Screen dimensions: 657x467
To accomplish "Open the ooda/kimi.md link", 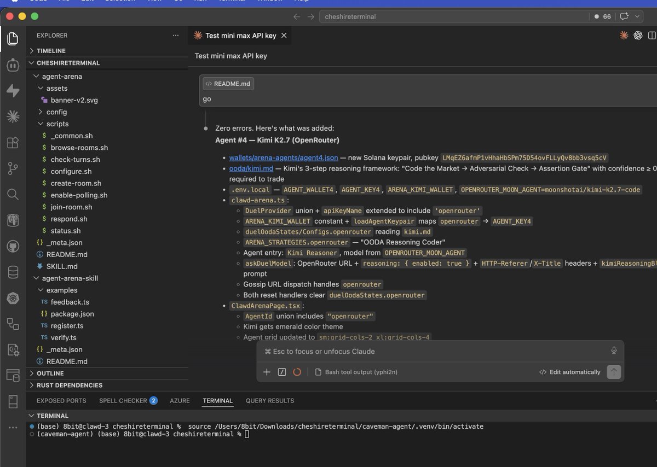I will tap(251, 168).
